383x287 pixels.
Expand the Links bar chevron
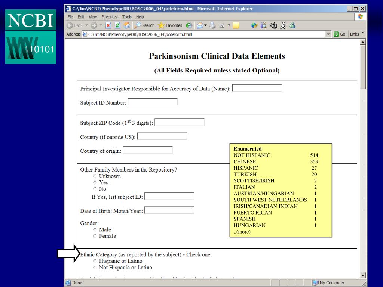363,33
